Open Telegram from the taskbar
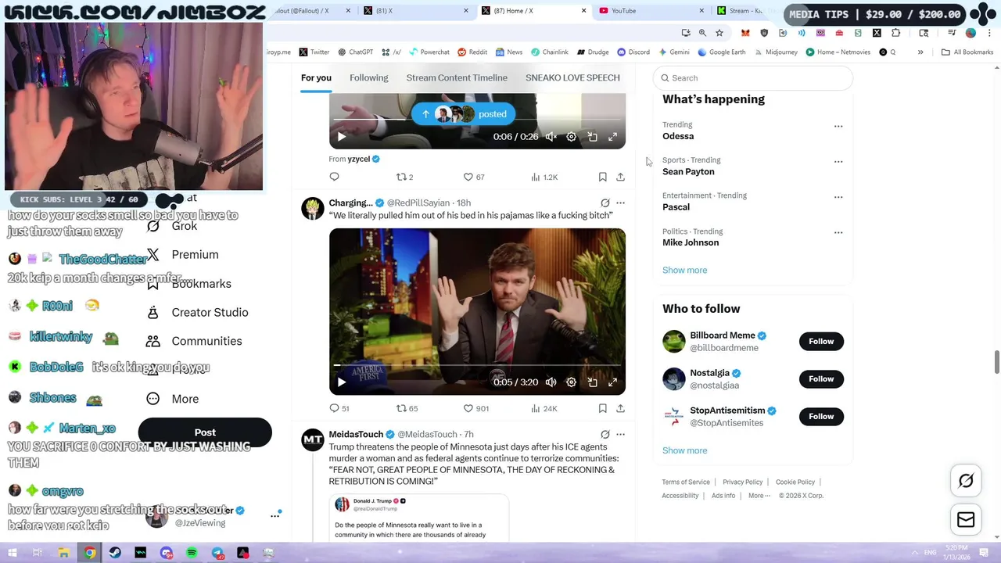Viewport: 1001px width, 563px height. coord(217,553)
